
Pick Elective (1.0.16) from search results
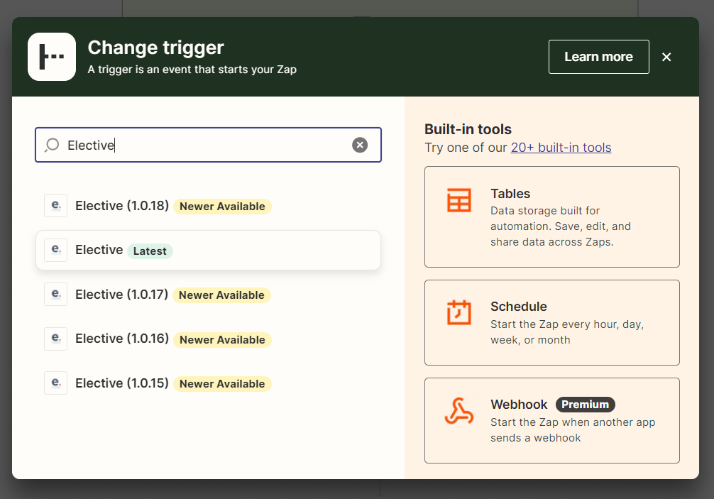pos(122,339)
